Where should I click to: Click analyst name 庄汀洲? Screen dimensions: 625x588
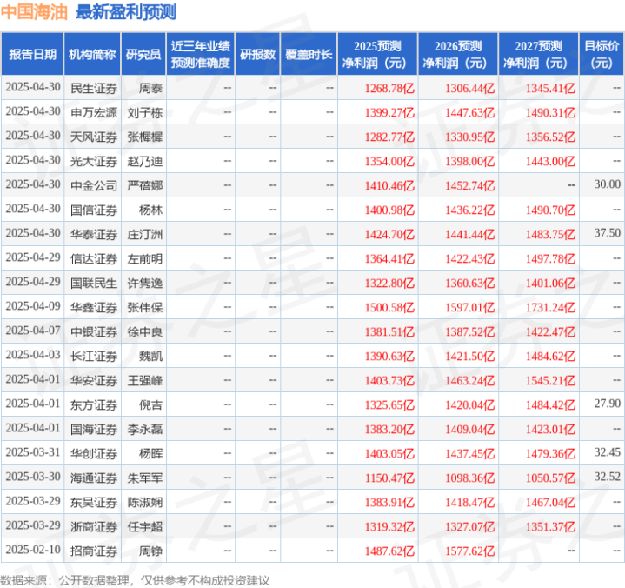point(145,234)
